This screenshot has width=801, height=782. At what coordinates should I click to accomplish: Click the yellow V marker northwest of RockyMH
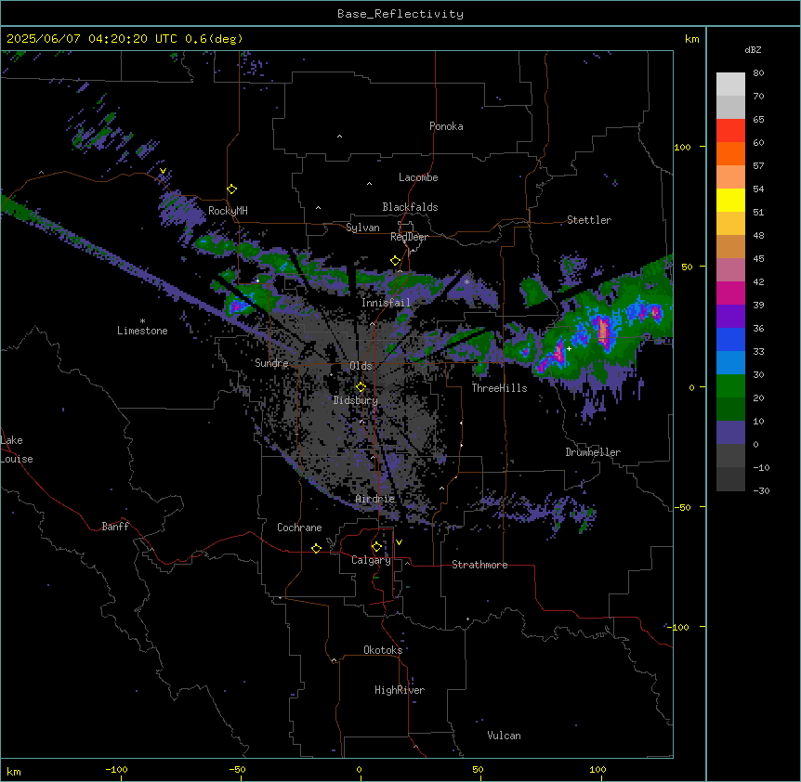pyautogui.click(x=163, y=171)
